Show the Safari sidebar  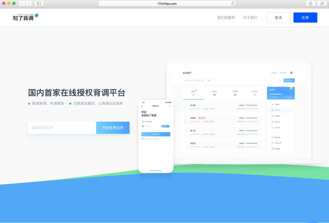tap(39, 4)
